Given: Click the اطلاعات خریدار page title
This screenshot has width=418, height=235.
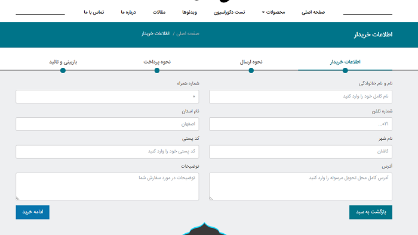Looking at the screenshot, I should tap(373, 35).
